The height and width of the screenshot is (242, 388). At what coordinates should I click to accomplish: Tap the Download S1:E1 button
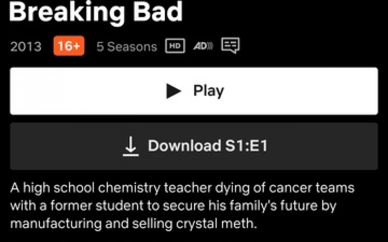coord(194,146)
